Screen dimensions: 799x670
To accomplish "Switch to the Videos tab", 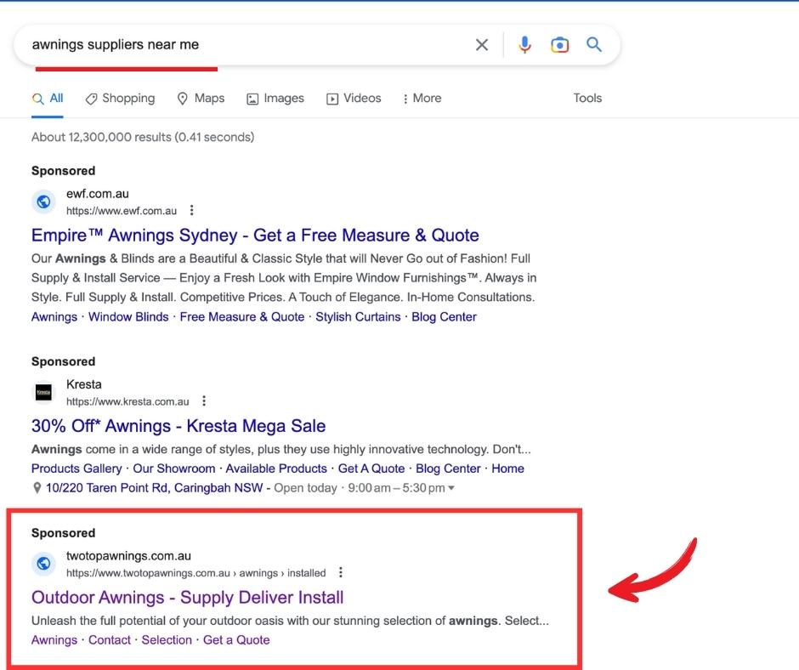I will click(354, 99).
